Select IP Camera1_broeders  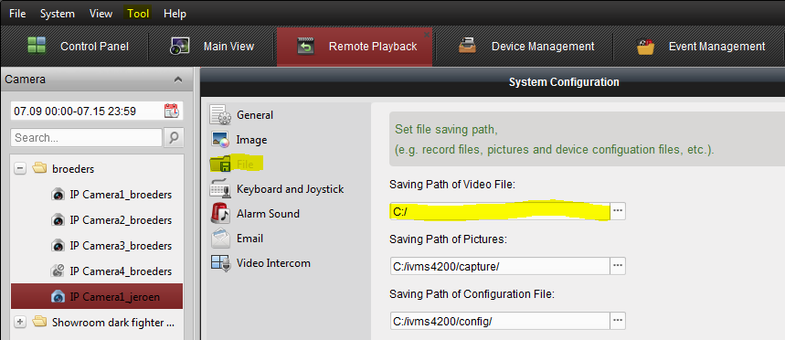[x=121, y=195]
